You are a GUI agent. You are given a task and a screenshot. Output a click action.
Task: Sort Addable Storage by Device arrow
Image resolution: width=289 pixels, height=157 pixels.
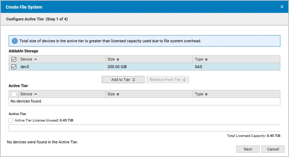pos(36,59)
